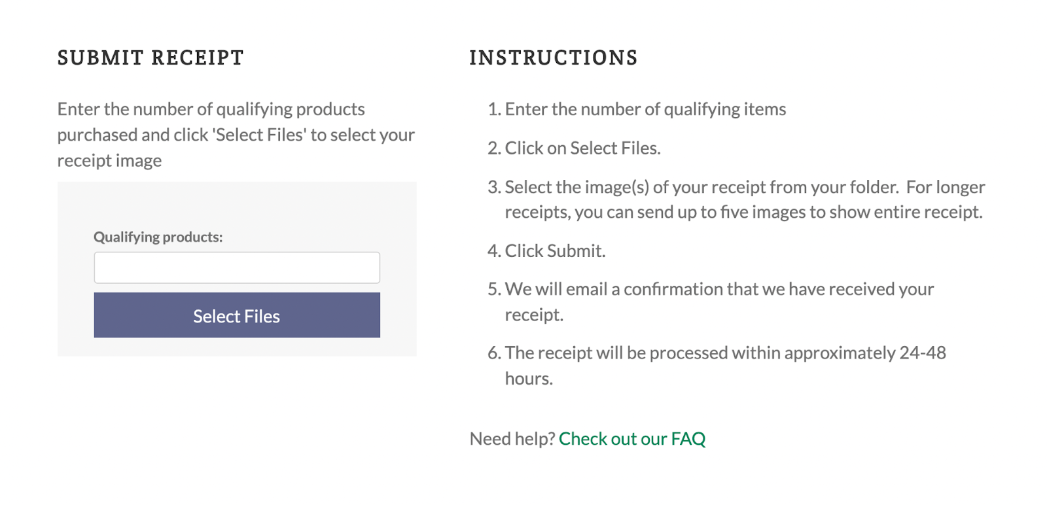Click step 'Enter the number of qualifying items'
The width and height of the screenshot is (1047, 505).
coord(645,109)
